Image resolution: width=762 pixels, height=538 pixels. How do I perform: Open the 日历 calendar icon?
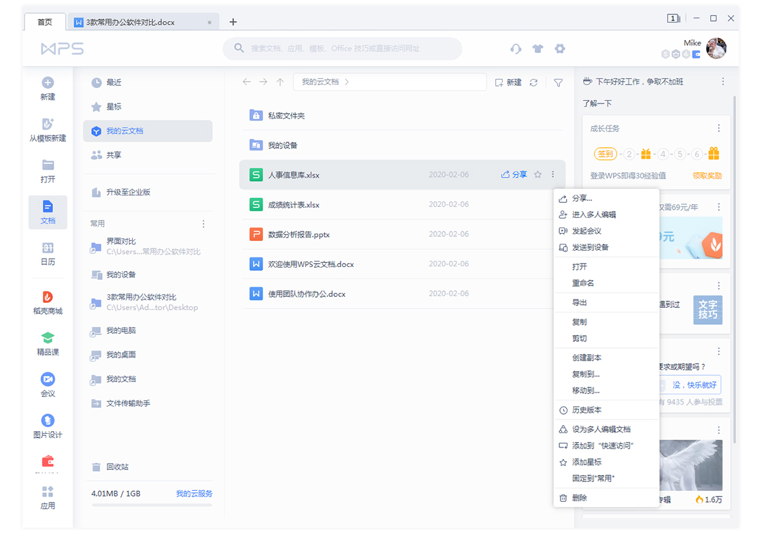tap(48, 248)
